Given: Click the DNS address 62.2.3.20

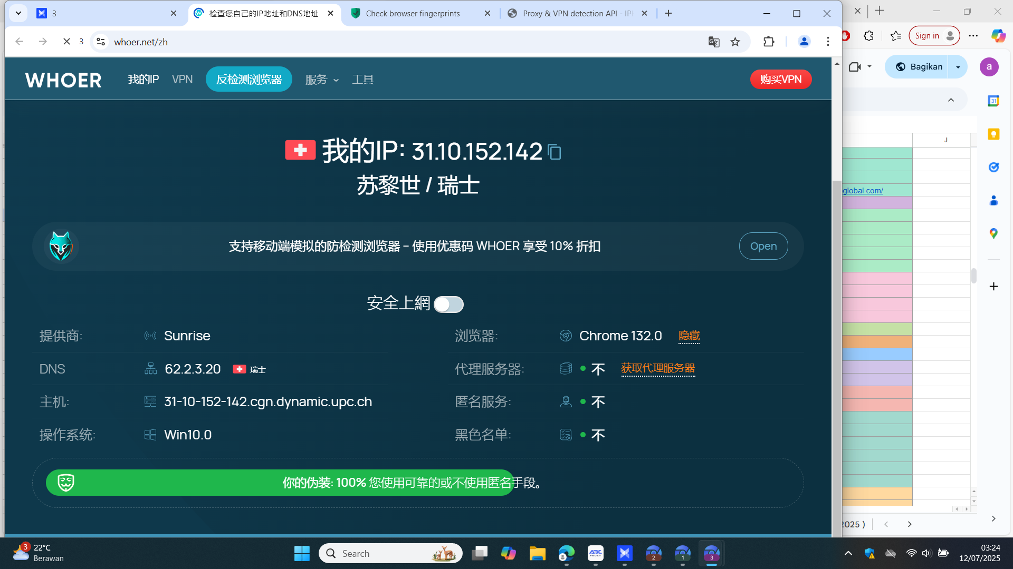Looking at the screenshot, I should click(193, 369).
